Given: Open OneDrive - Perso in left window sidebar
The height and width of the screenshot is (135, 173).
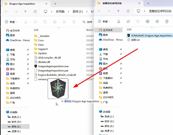Looking at the screenshot, I should (x=18, y=40).
